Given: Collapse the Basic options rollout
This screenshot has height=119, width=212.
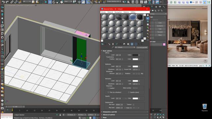Looking at the screenshot, I should click(125, 51).
